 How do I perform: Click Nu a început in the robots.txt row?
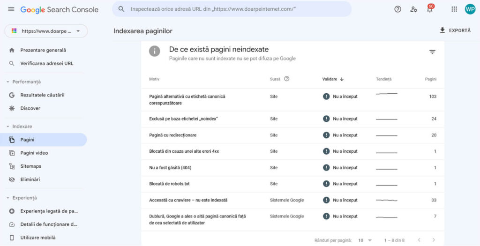[x=345, y=184]
